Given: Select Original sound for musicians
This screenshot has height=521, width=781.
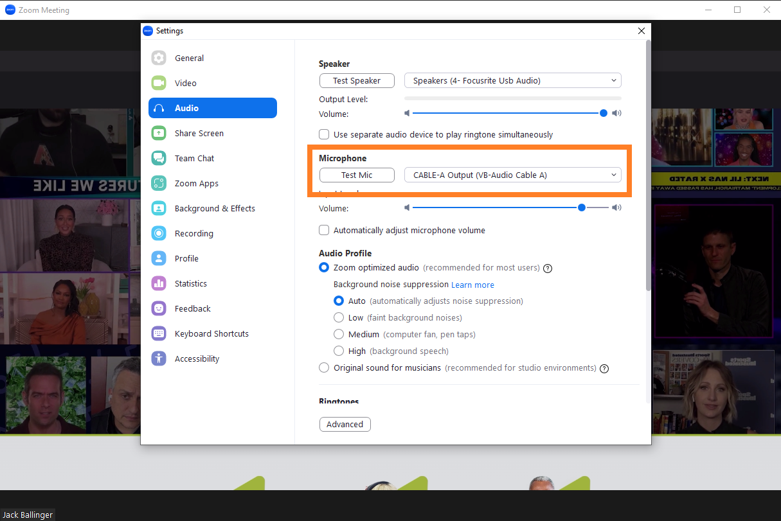Looking at the screenshot, I should pyautogui.click(x=324, y=367).
